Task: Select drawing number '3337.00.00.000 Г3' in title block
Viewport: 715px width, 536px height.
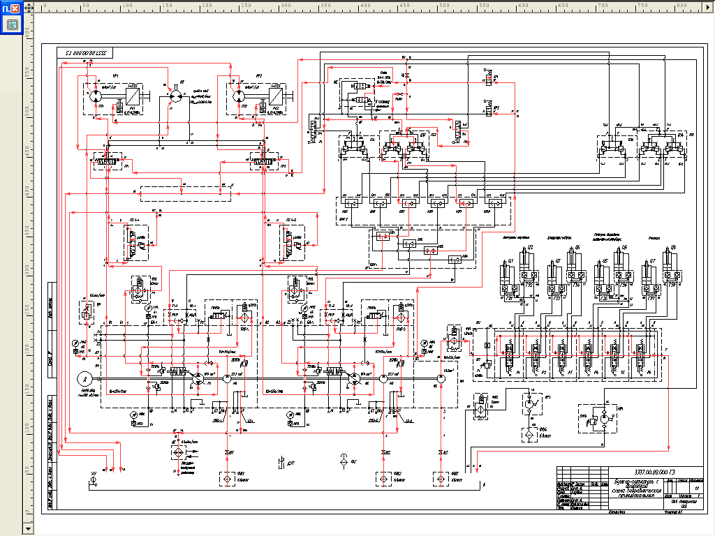Action: coord(654,472)
